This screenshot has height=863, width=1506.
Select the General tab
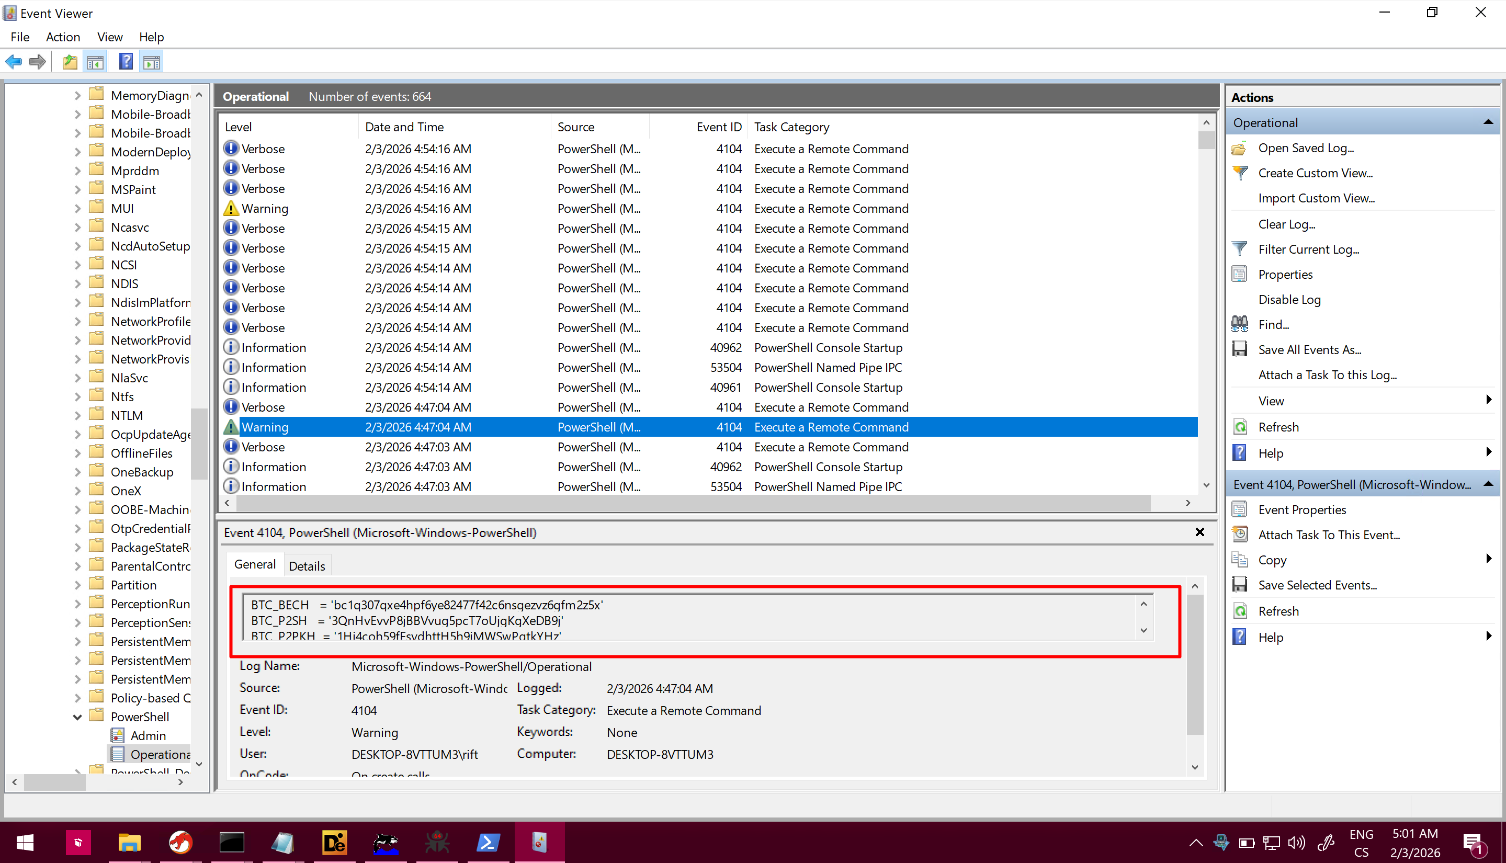coord(255,564)
